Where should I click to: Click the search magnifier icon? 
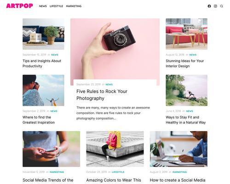point(221,6)
